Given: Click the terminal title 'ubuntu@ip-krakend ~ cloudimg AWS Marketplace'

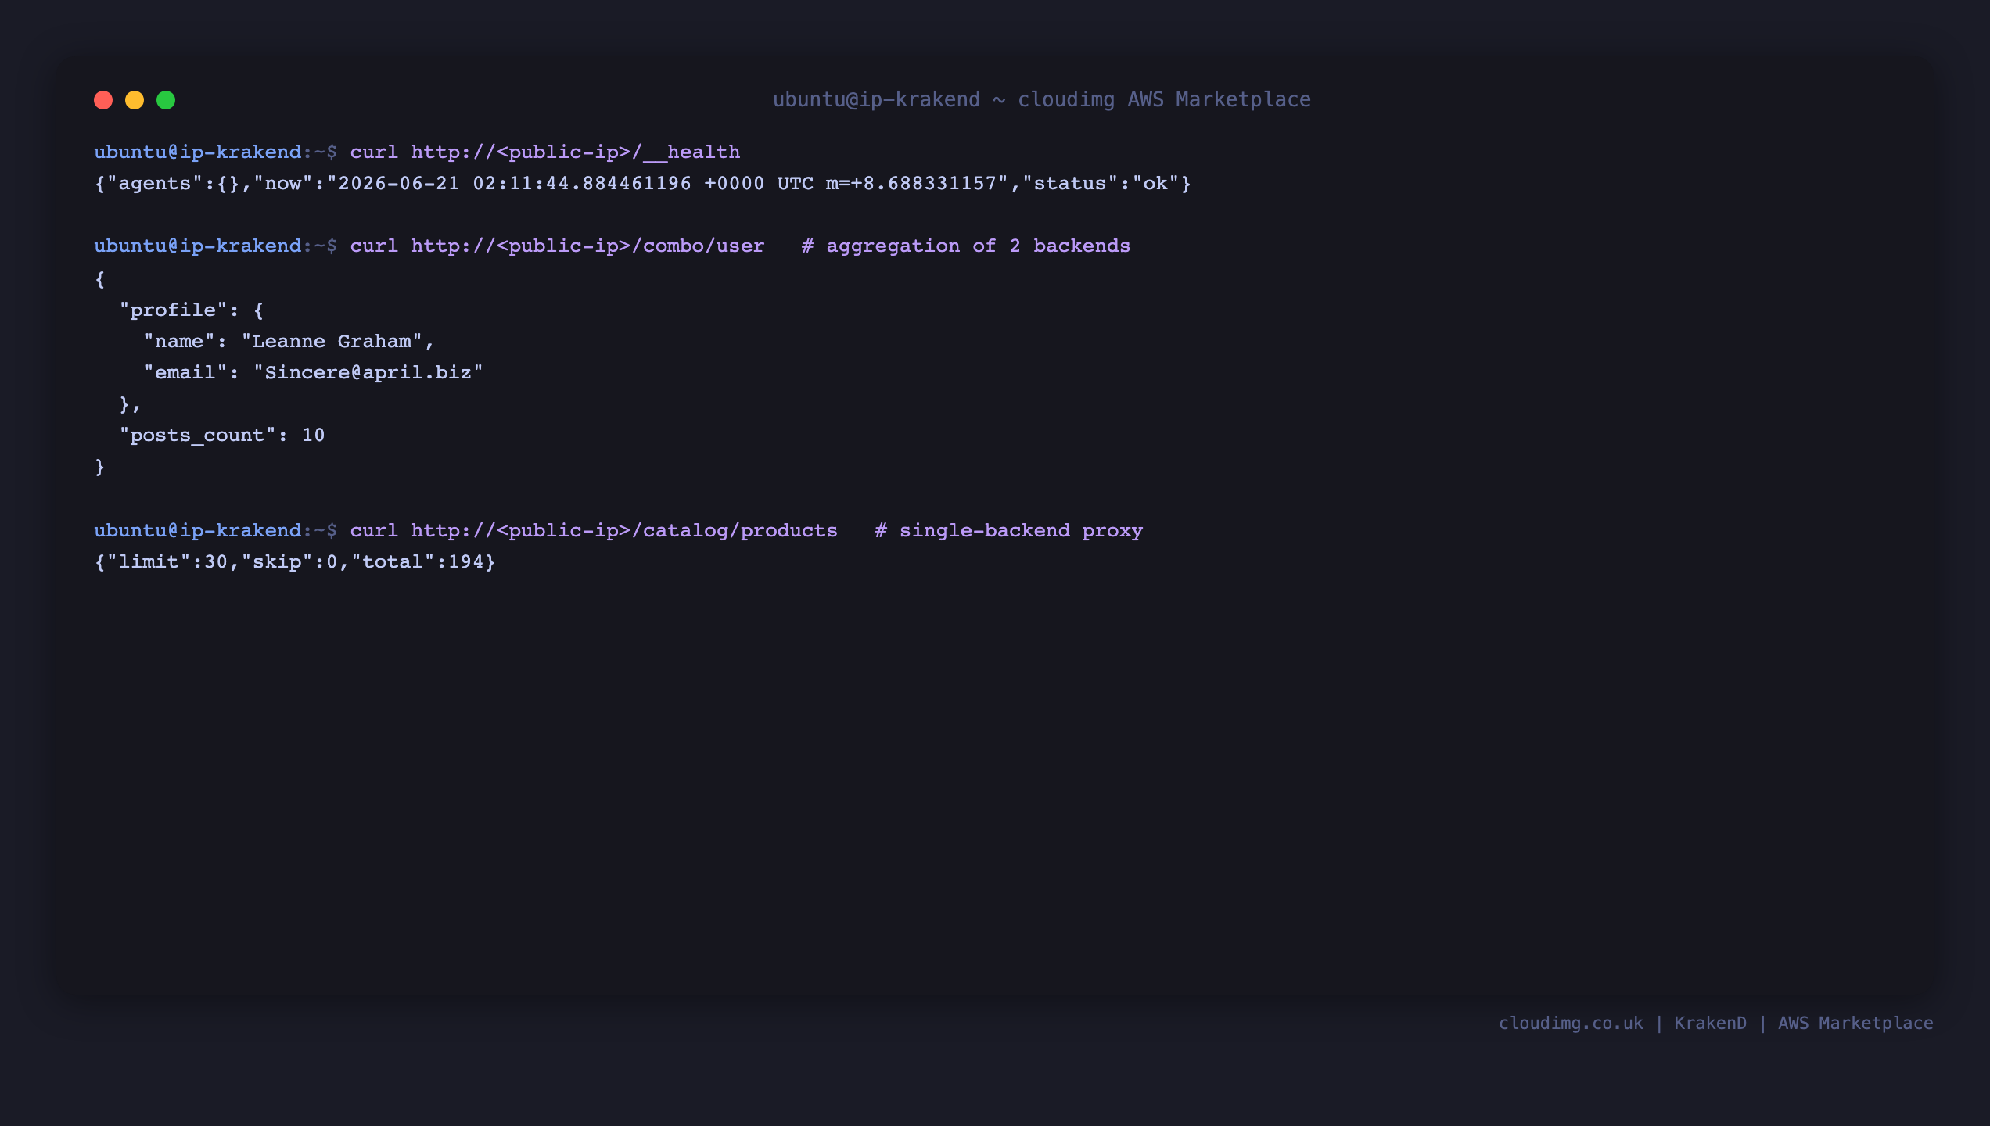Looking at the screenshot, I should (1041, 99).
